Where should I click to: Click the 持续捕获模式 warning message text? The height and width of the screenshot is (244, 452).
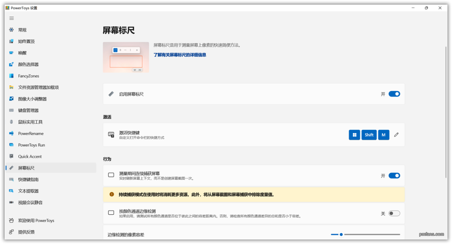[196, 195]
